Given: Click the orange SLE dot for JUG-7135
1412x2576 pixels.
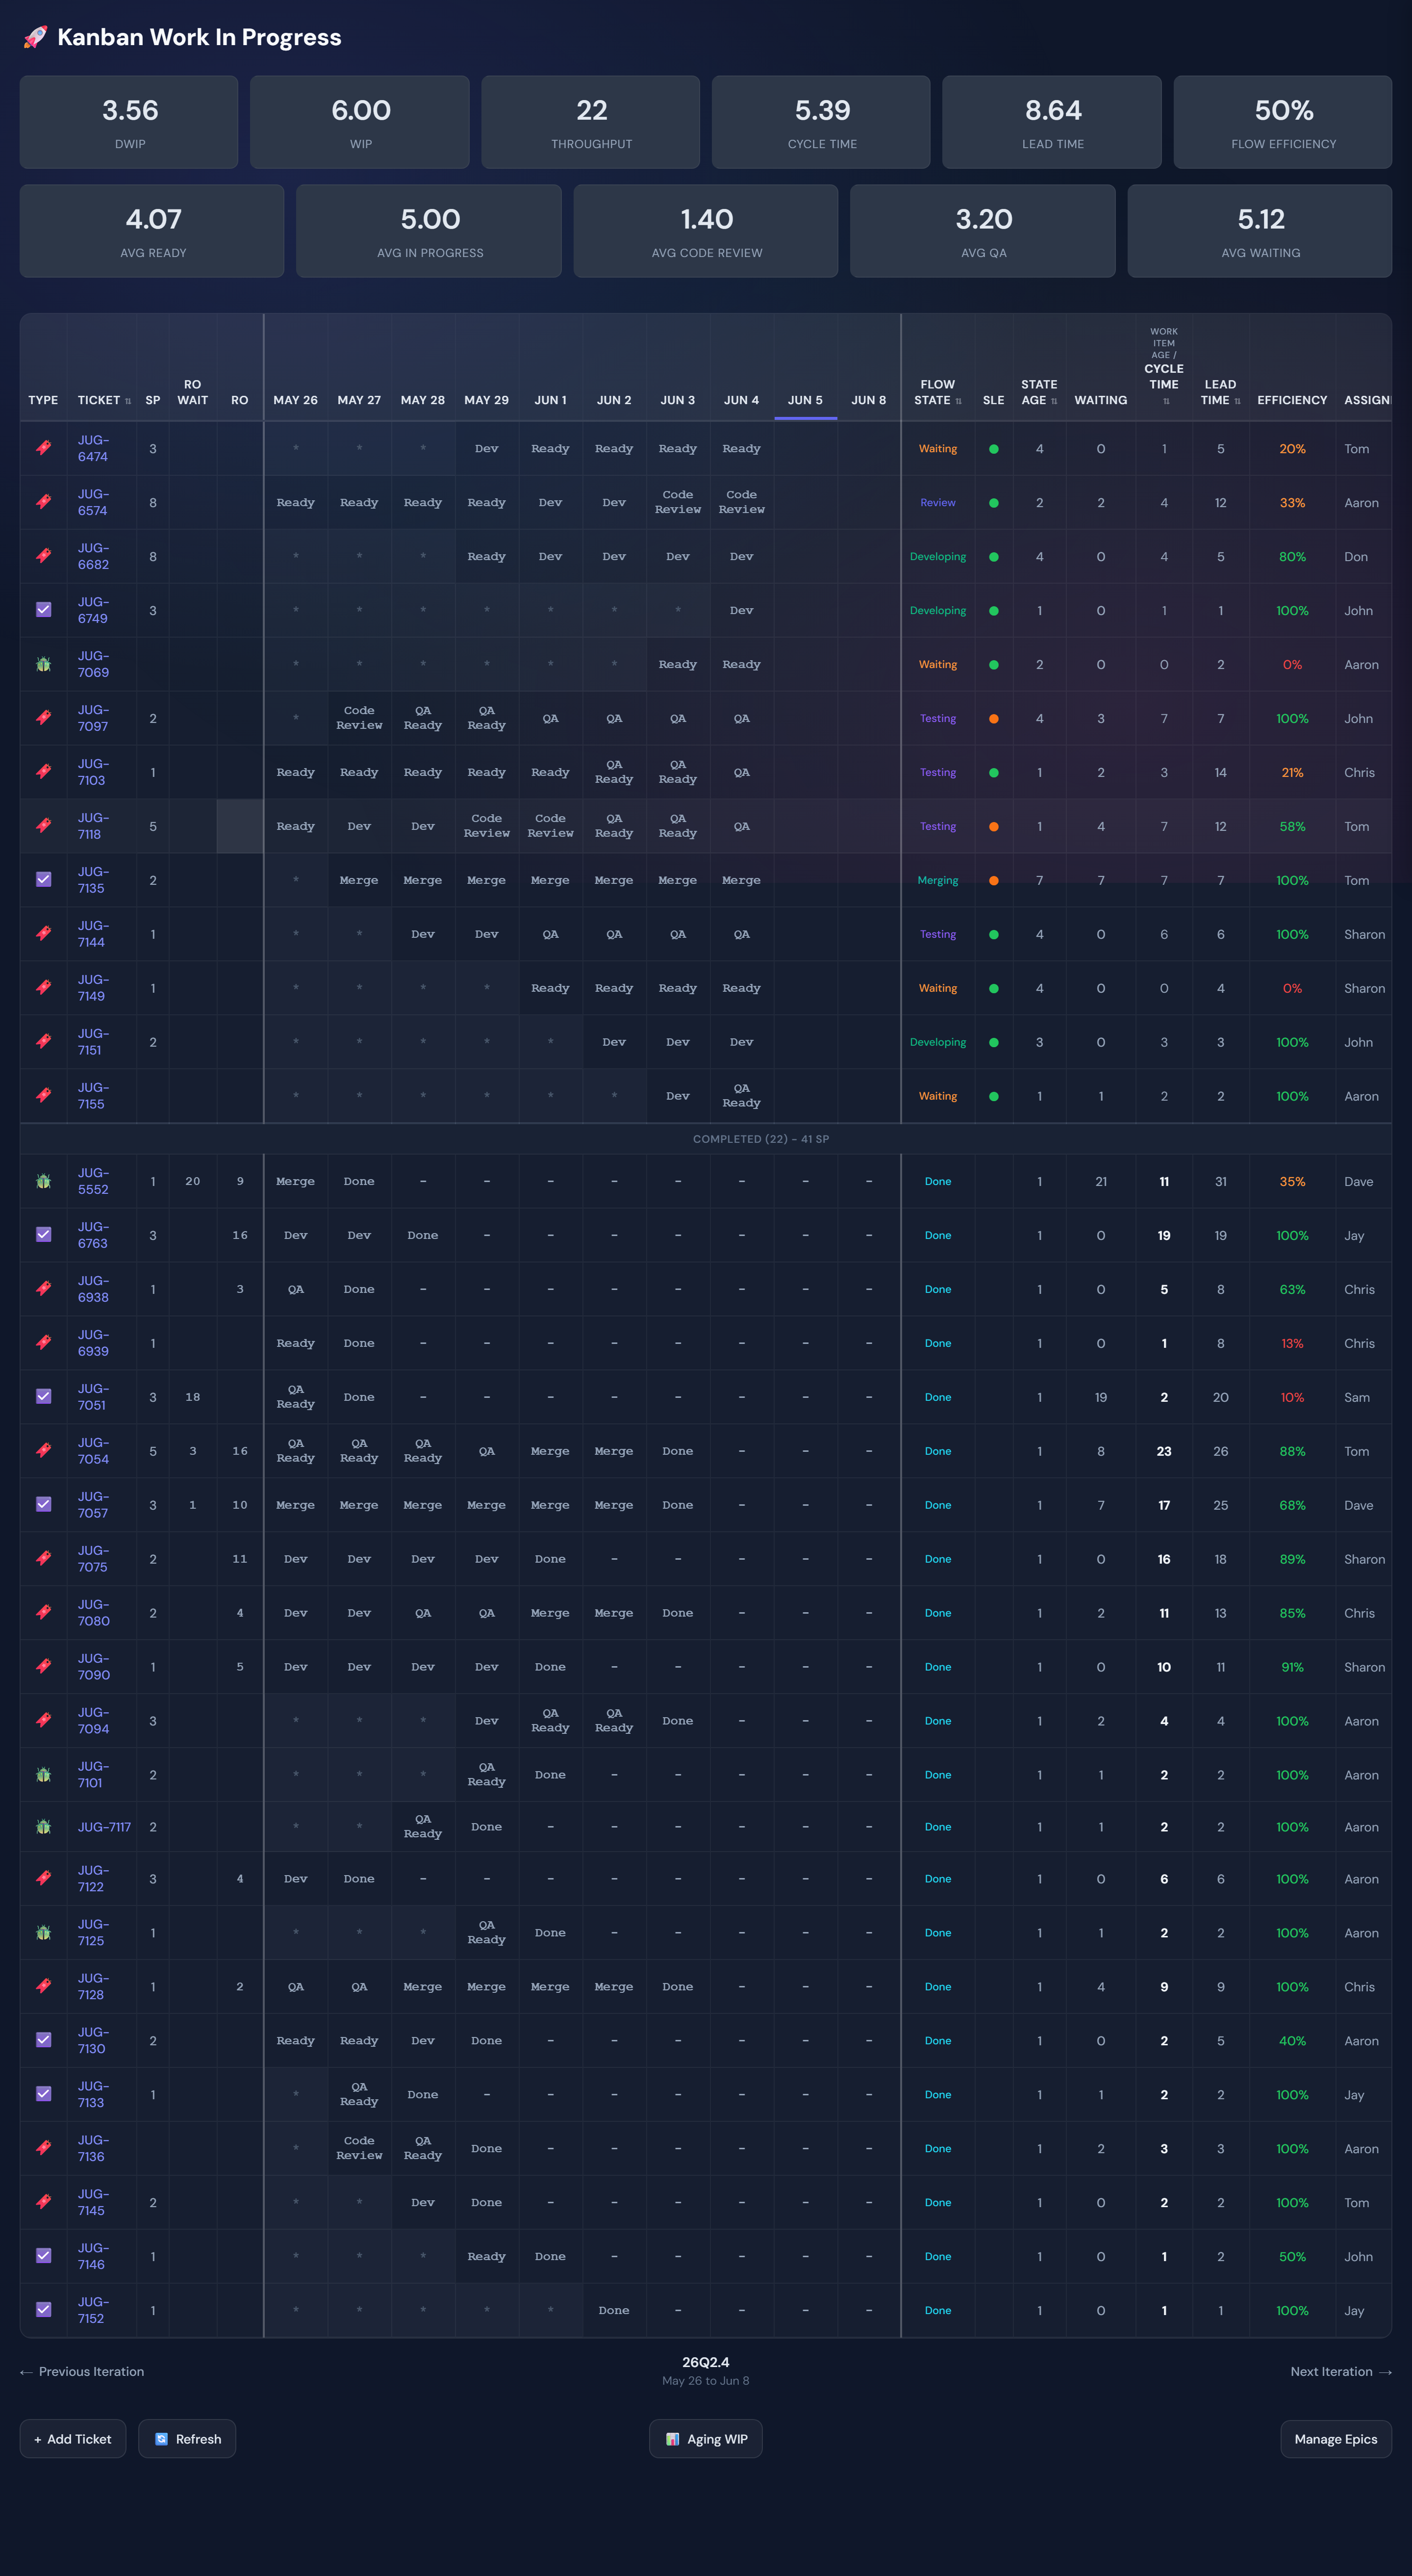Looking at the screenshot, I should 993,881.
